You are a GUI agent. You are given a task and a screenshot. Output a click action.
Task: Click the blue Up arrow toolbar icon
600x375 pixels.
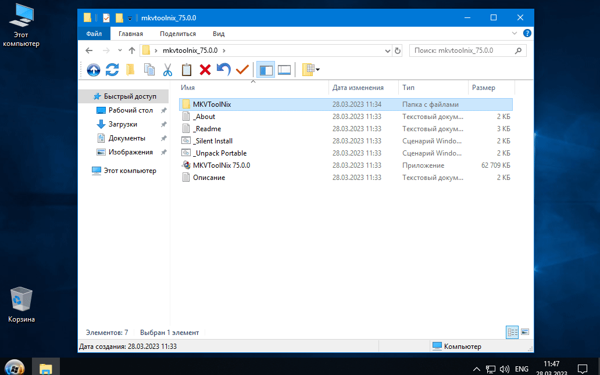coord(94,70)
